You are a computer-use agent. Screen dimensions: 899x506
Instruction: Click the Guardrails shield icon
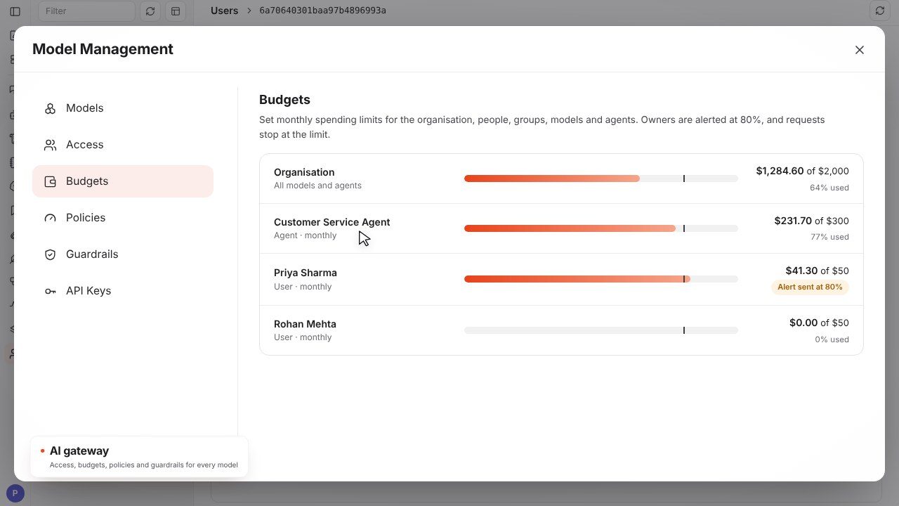point(50,254)
